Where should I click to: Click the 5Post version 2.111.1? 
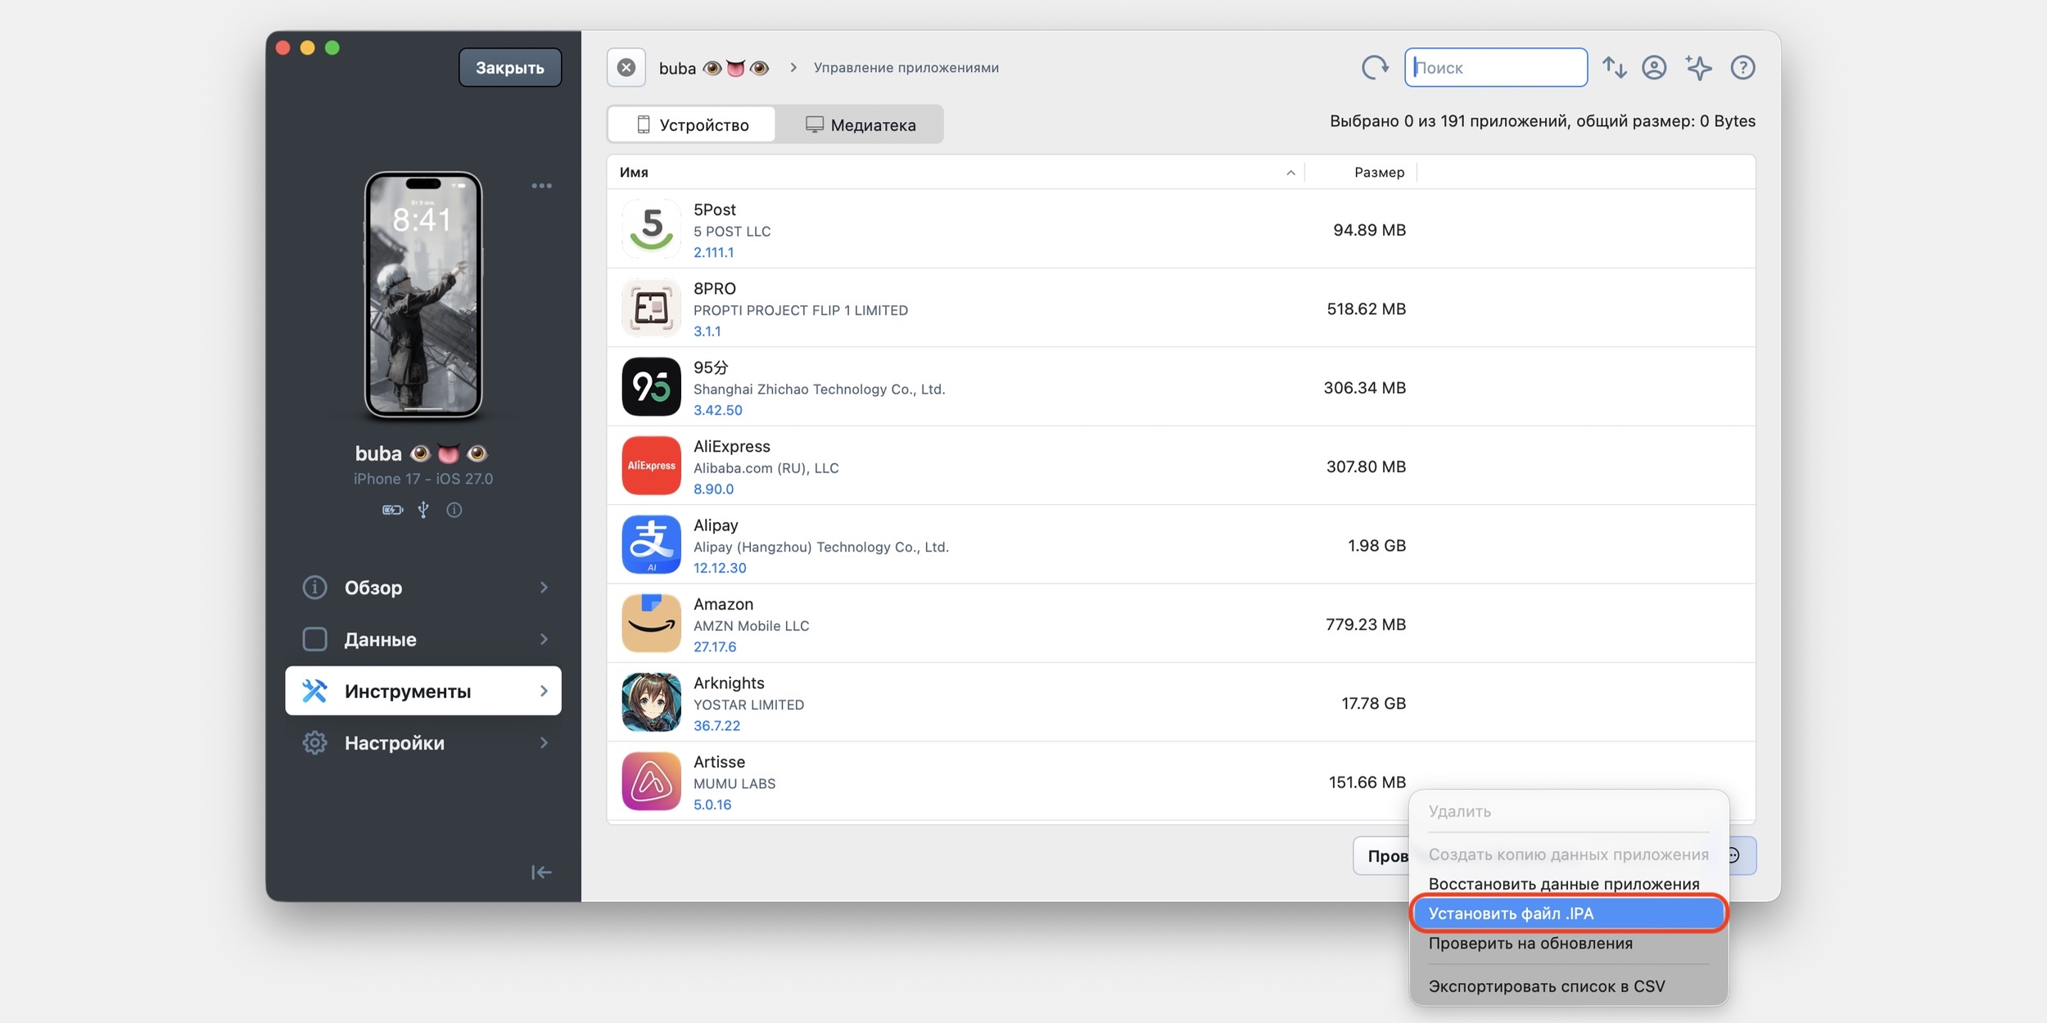pyautogui.click(x=713, y=253)
